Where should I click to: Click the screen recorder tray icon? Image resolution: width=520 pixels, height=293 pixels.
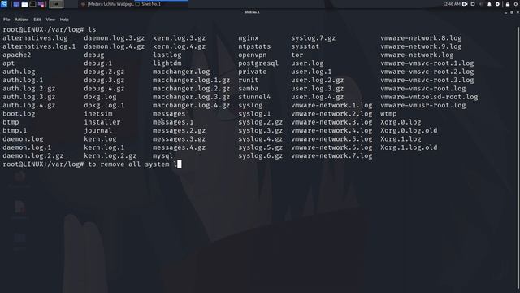[465, 4]
